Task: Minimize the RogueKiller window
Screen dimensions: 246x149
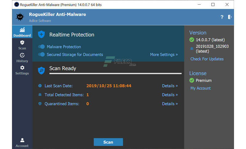Action: 199,5
